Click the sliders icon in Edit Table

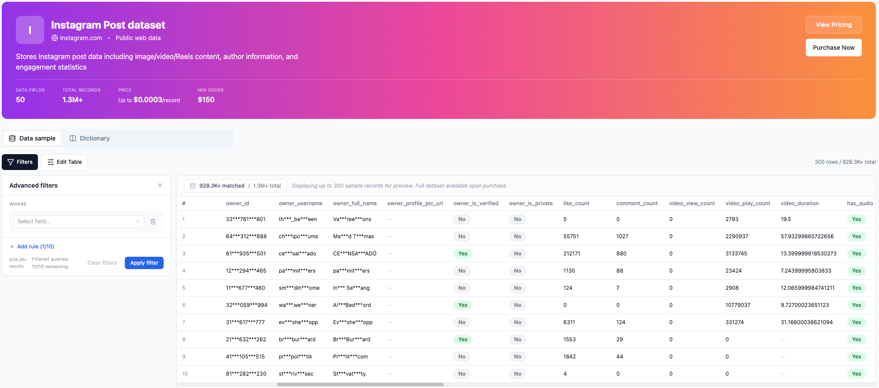coord(51,162)
